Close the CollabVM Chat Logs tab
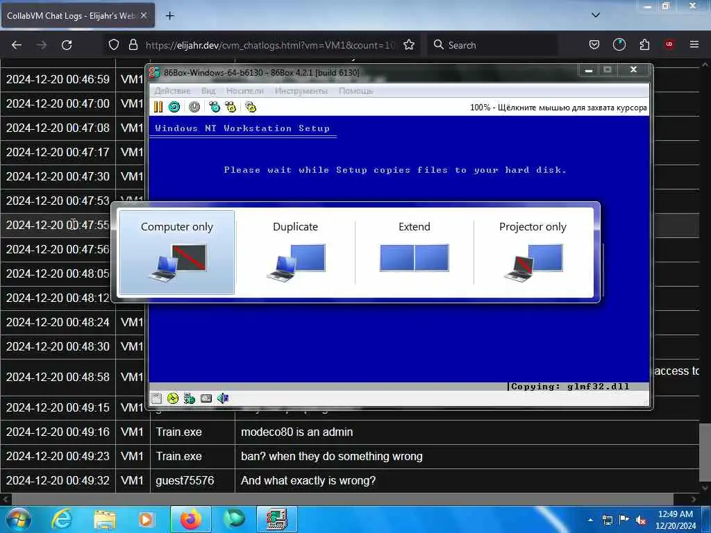 (x=144, y=15)
